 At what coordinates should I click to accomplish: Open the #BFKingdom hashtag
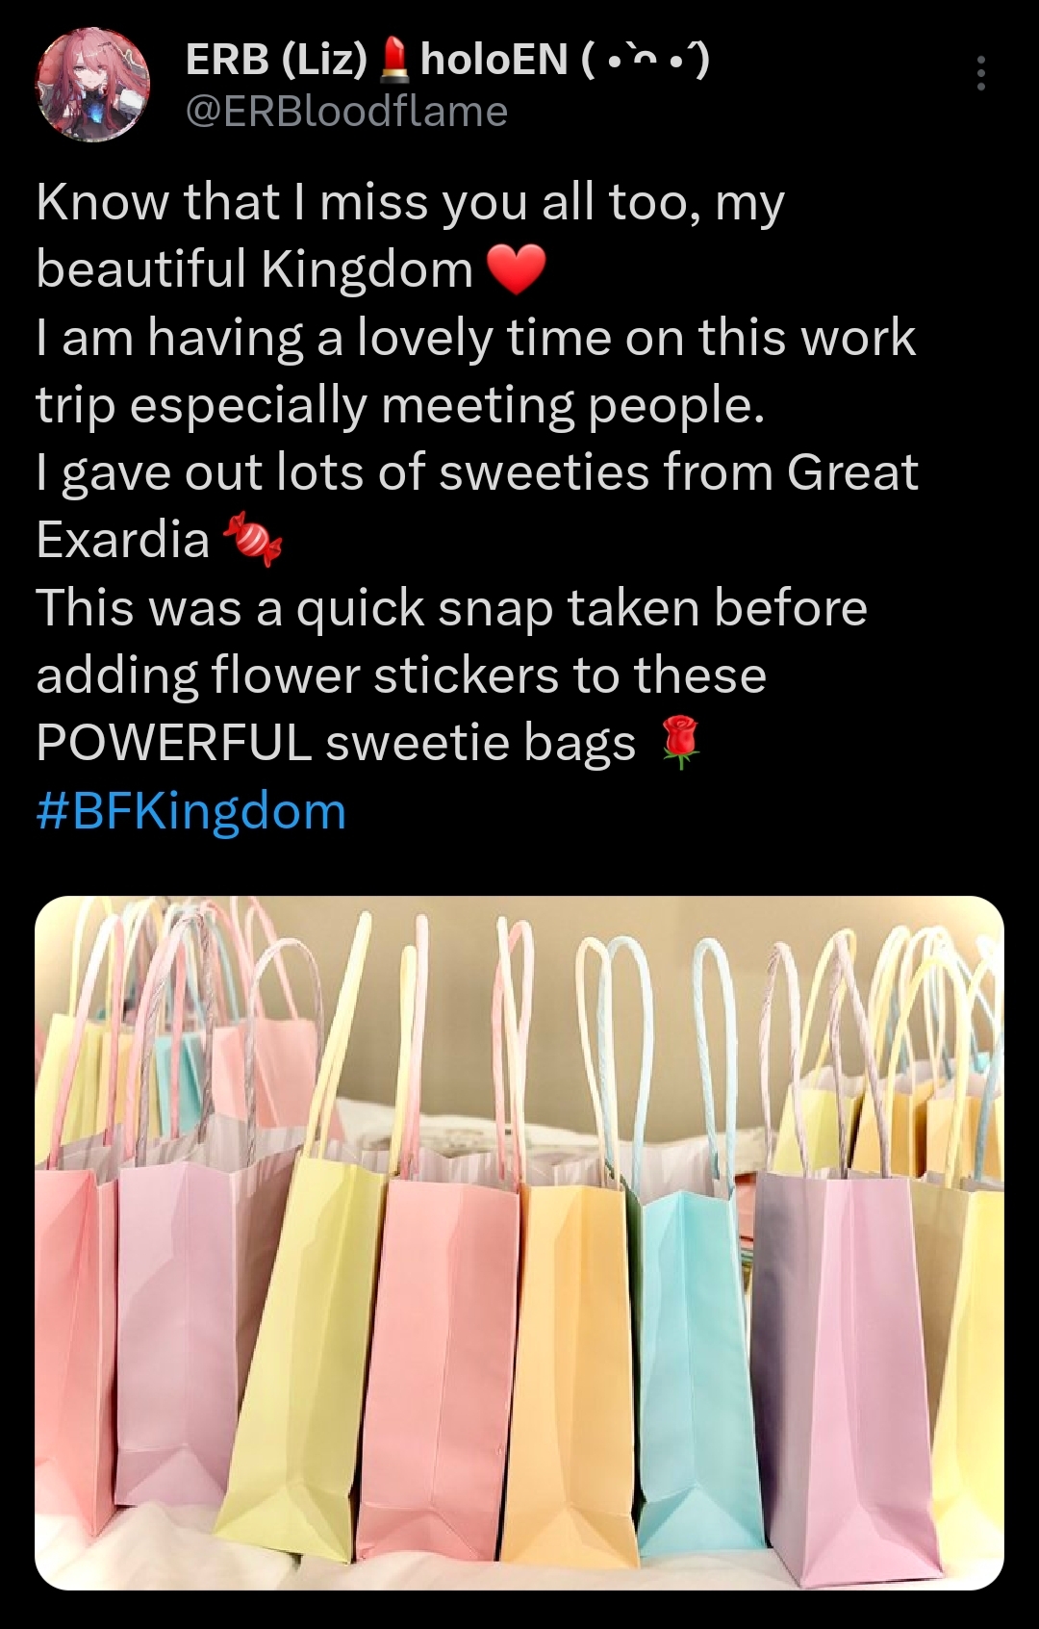tap(191, 811)
